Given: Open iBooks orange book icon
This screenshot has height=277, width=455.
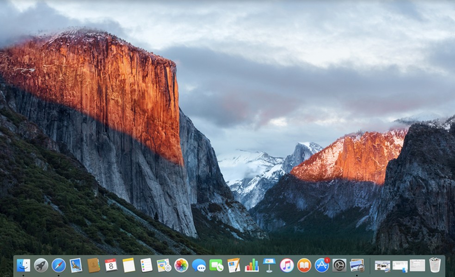Looking at the screenshot, I should [304, 265].
